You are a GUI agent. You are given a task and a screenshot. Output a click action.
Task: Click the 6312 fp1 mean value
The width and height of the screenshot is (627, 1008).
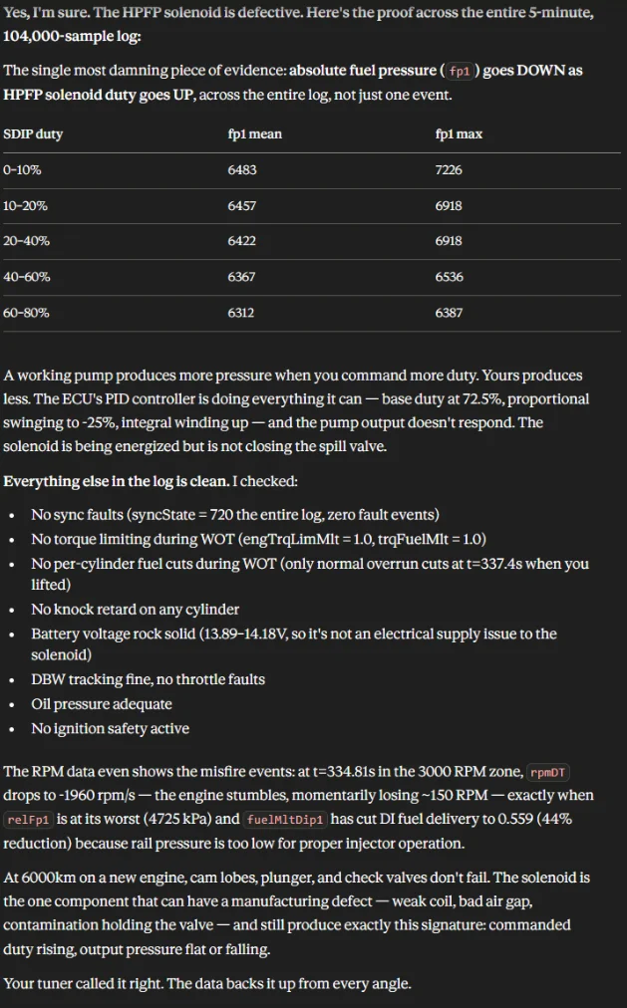[x=241, y=313]
